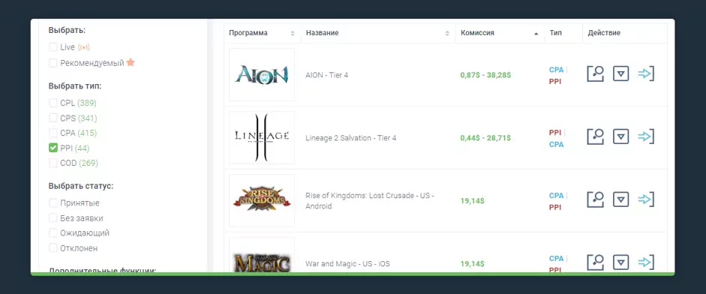Viewport: 706px width, 294px height.
Task: Click the Выбрать статус: section heading
Action: click(x=81, y=186)
